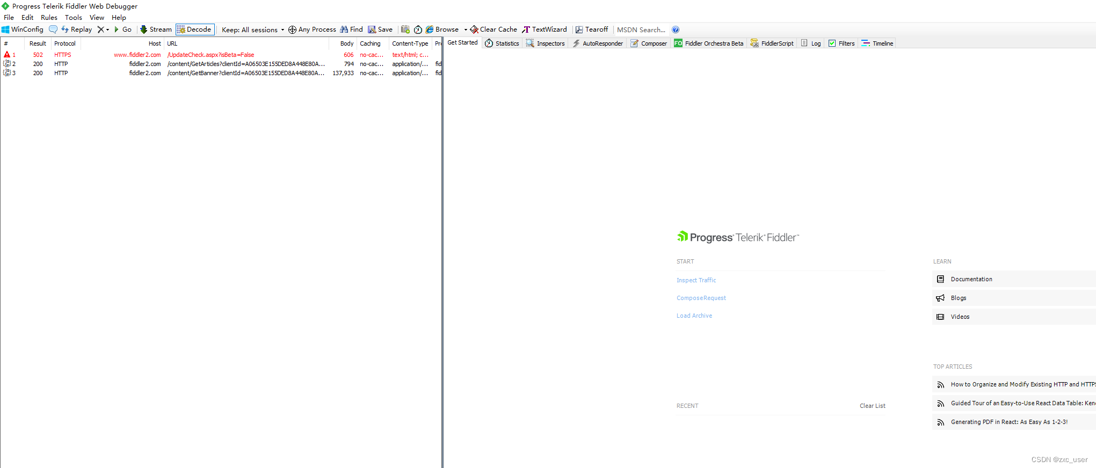Image resolution: width=1096 pixels, height=468 pixels.
Task: Switch to the Statistics tab
Action: pos(502,43)
